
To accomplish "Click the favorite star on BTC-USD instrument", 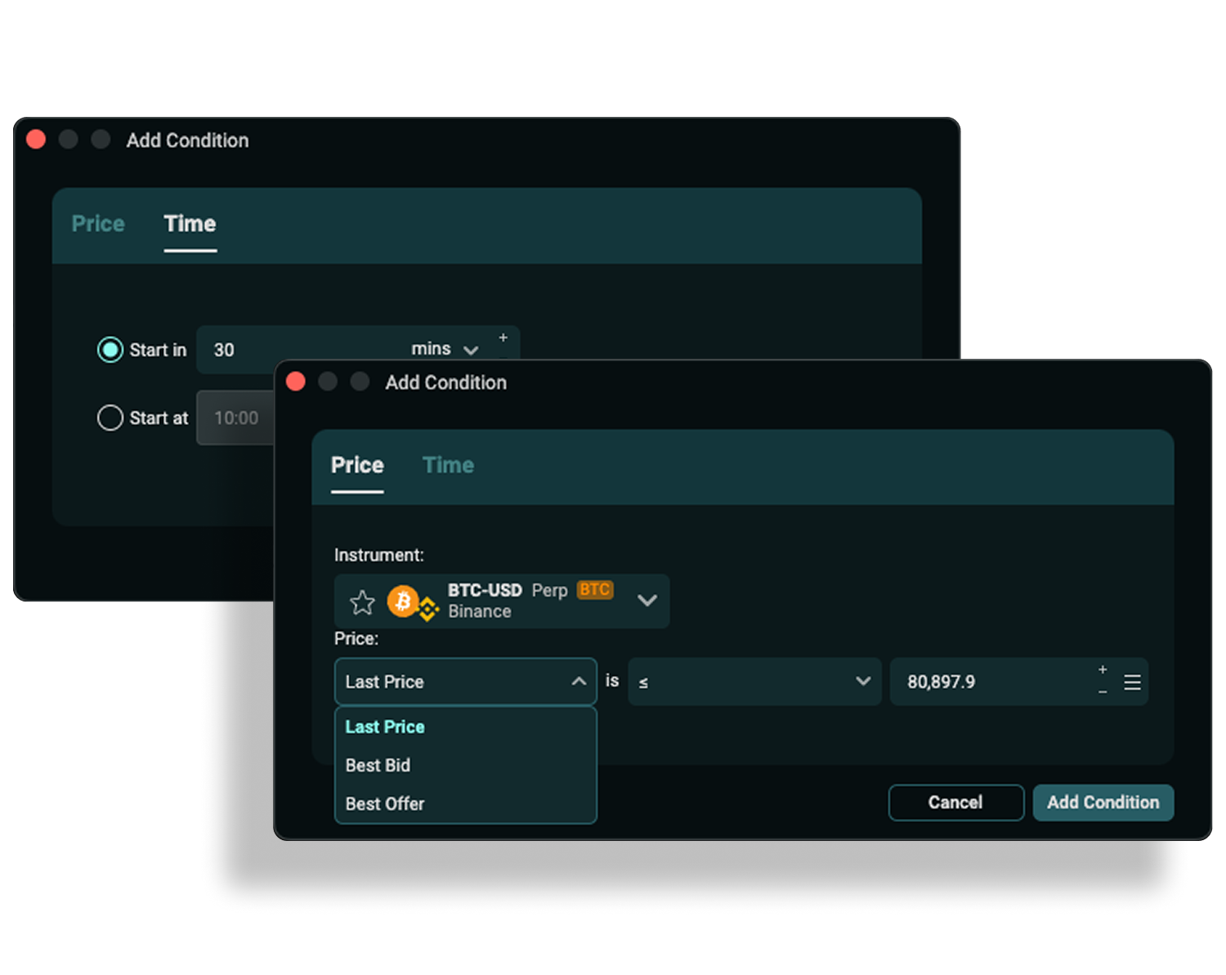I will click(362, 602).
